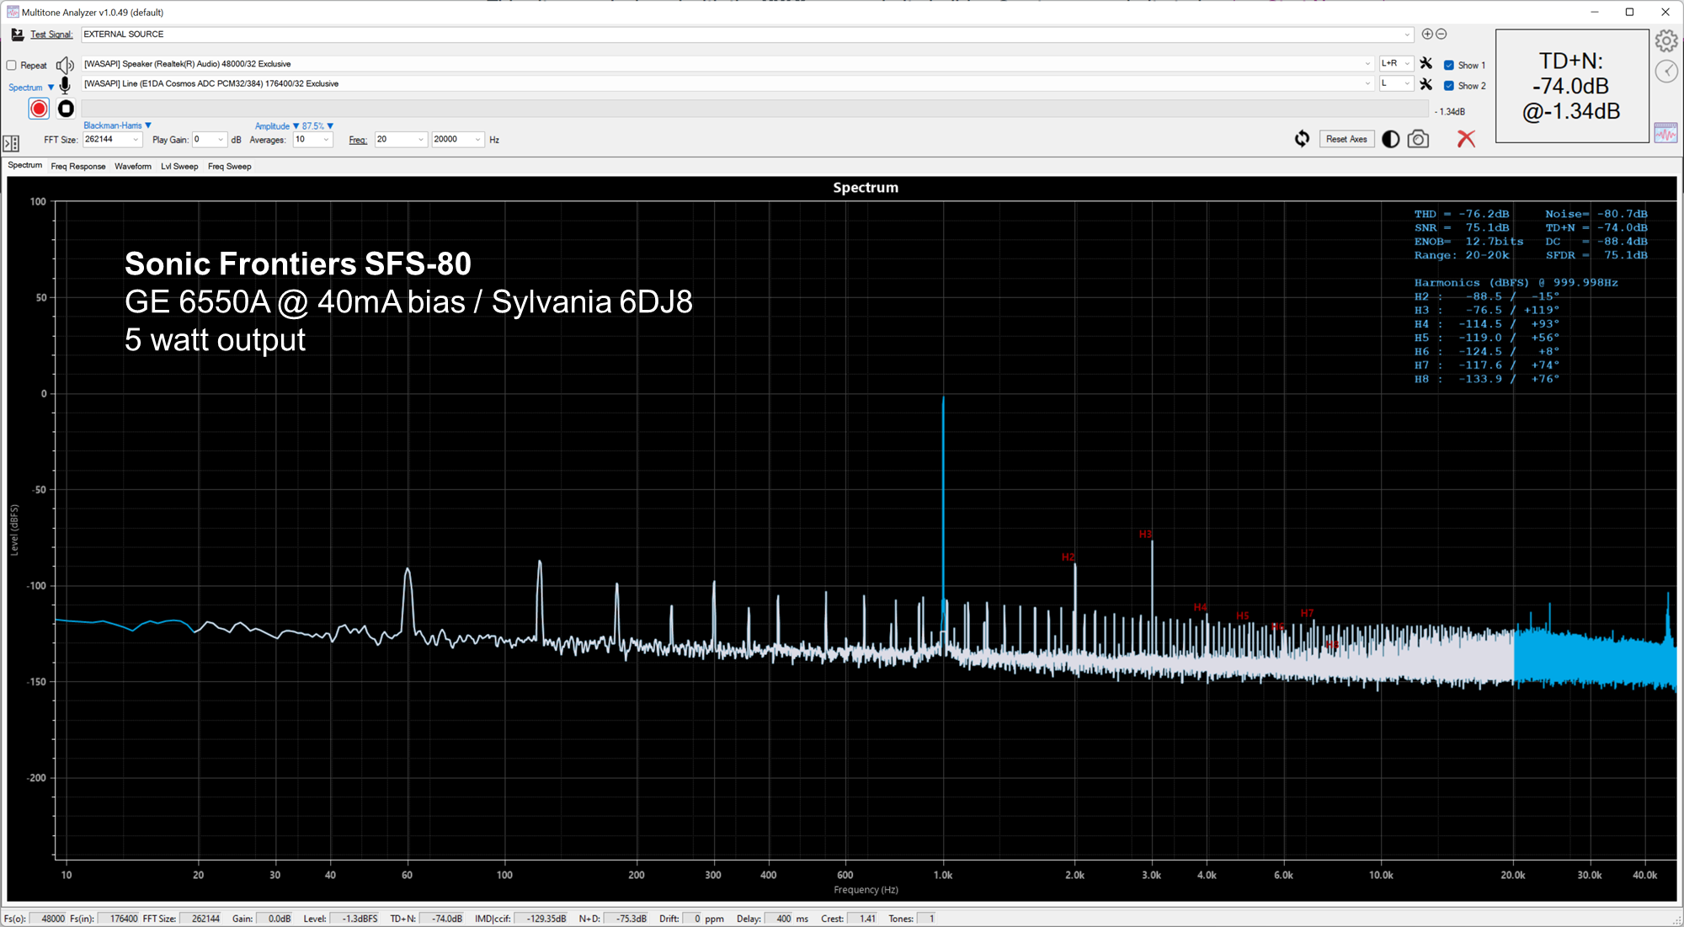Toggle dark/light contrast theme icon
Image resolution: width=1684 pixels, height=927 pixels.
[1390, 140]
